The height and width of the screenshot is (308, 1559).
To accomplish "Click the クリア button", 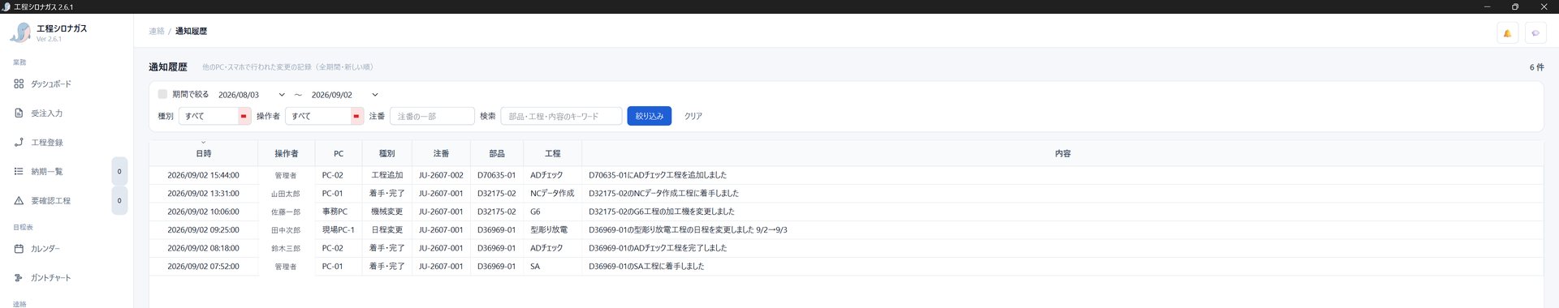I will tap(693, 116).
